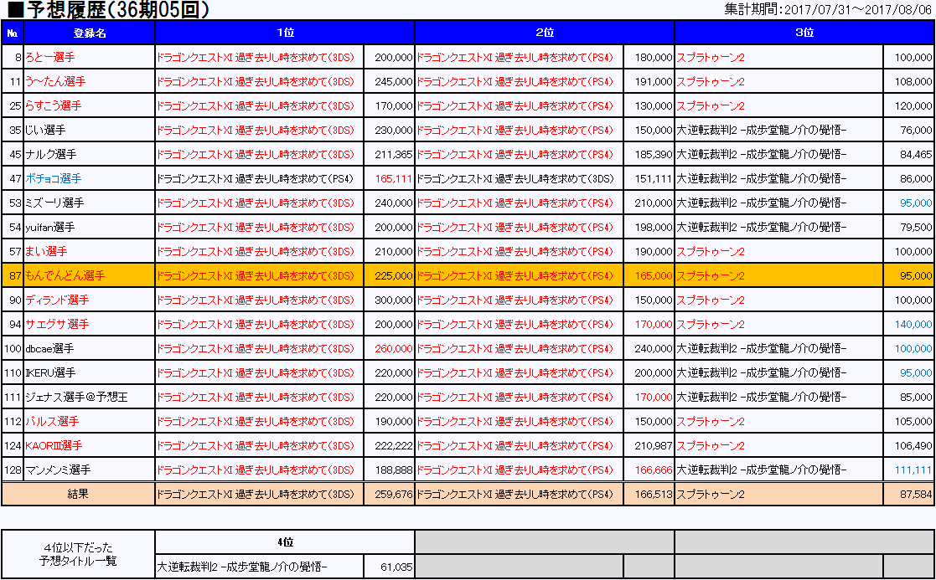Click the value 76,000
Image resolution: width=936 pixels, height=580 pixels.
coord(916,130)
